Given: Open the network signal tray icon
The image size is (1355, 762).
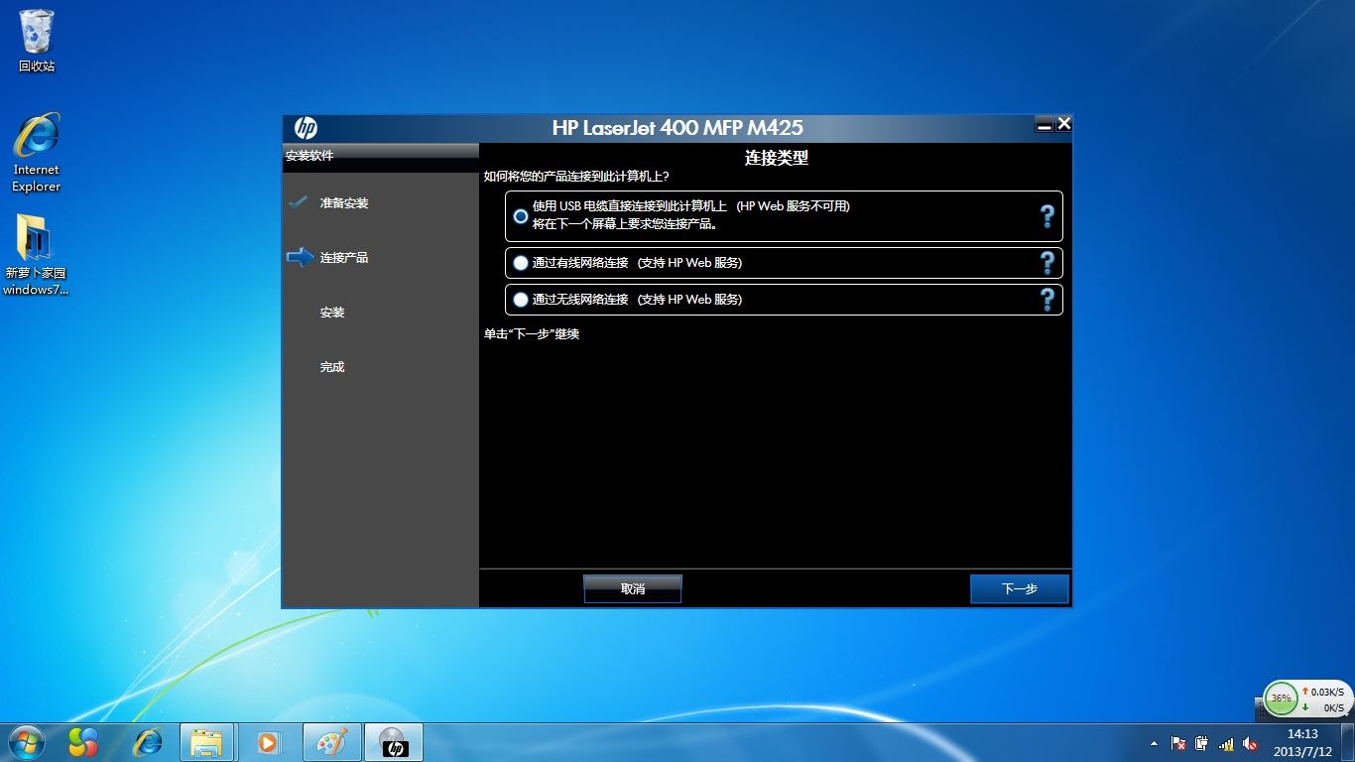Looking at the screenshot, I should 1226,743.
